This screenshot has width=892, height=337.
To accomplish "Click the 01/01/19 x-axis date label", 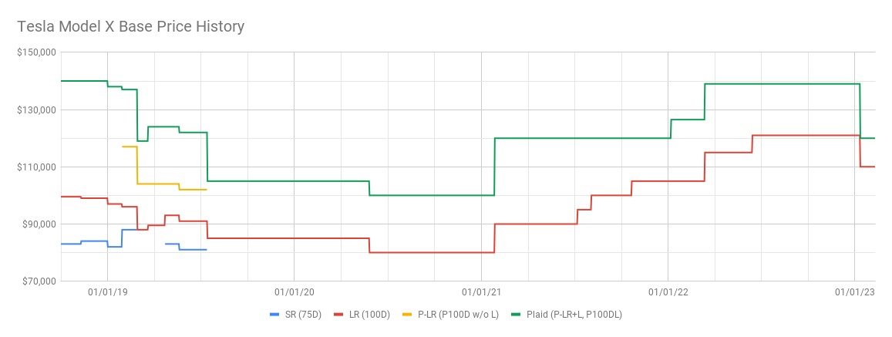I will (x=107, y=292).
